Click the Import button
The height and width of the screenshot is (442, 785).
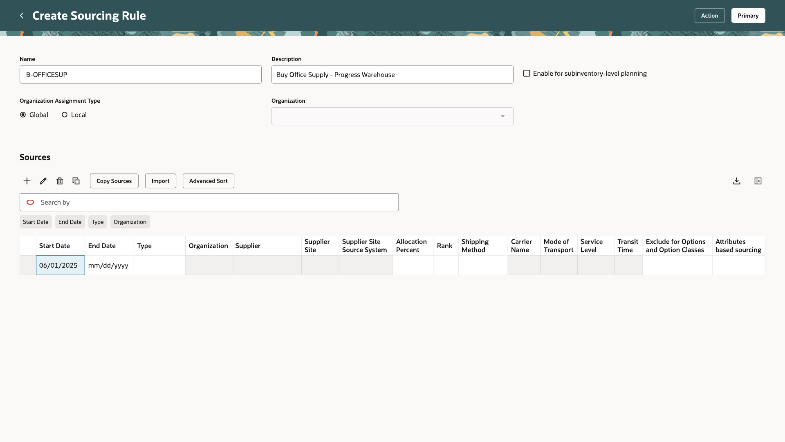click(161, 181)
